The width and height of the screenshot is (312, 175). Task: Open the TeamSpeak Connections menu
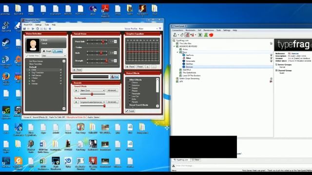[177, 30]
